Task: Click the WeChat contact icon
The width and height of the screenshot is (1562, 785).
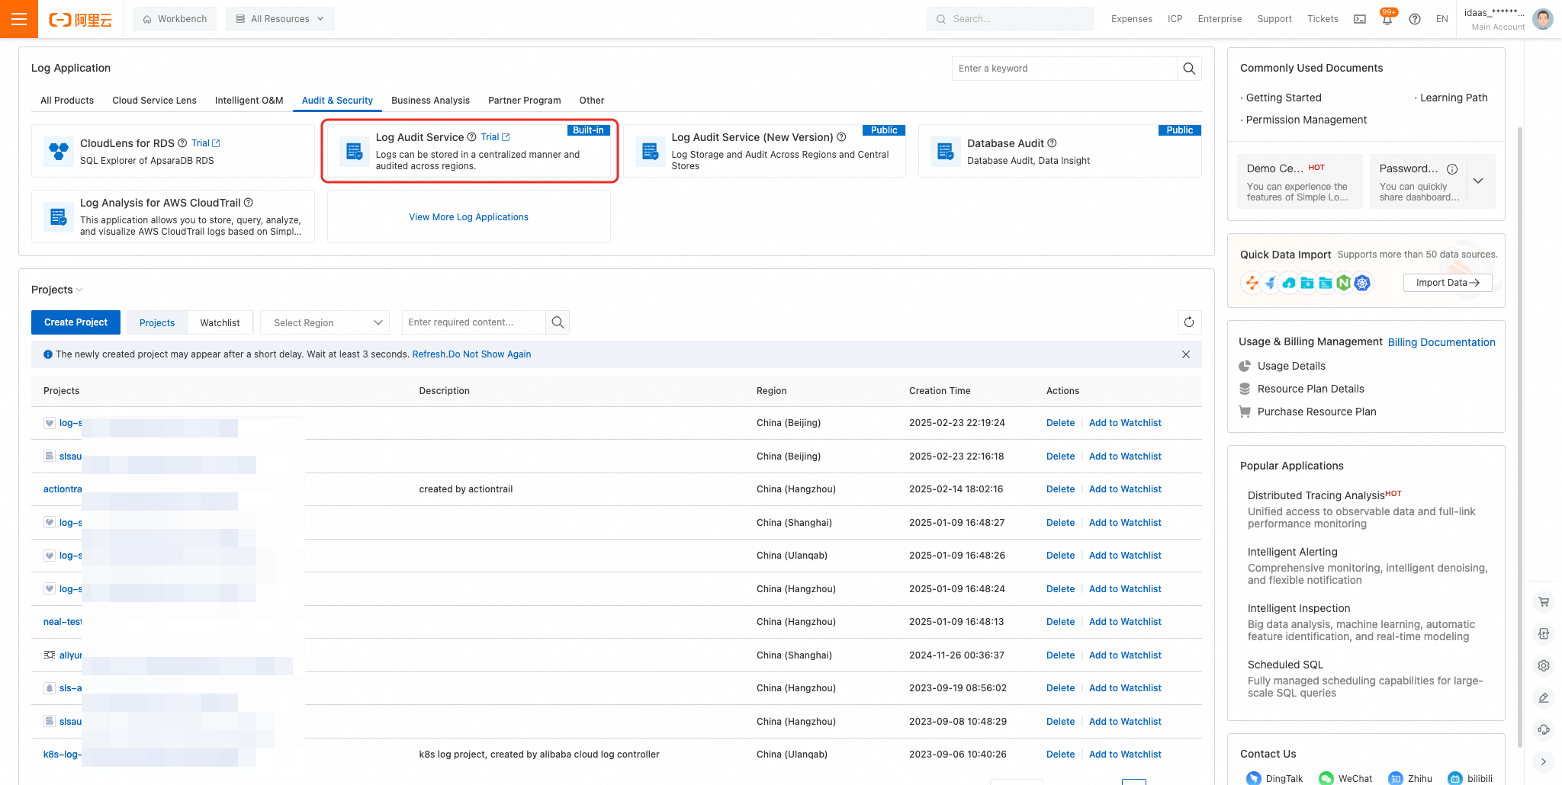Action: 1326,778
